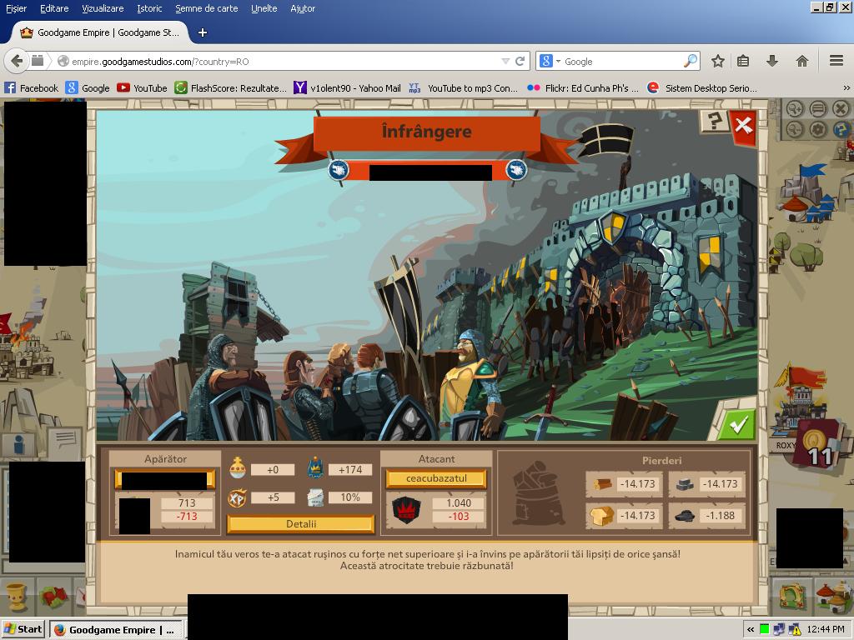854x640 pixels.
Task: Click attacker name ceacubazatul
Action: (436, 478)
